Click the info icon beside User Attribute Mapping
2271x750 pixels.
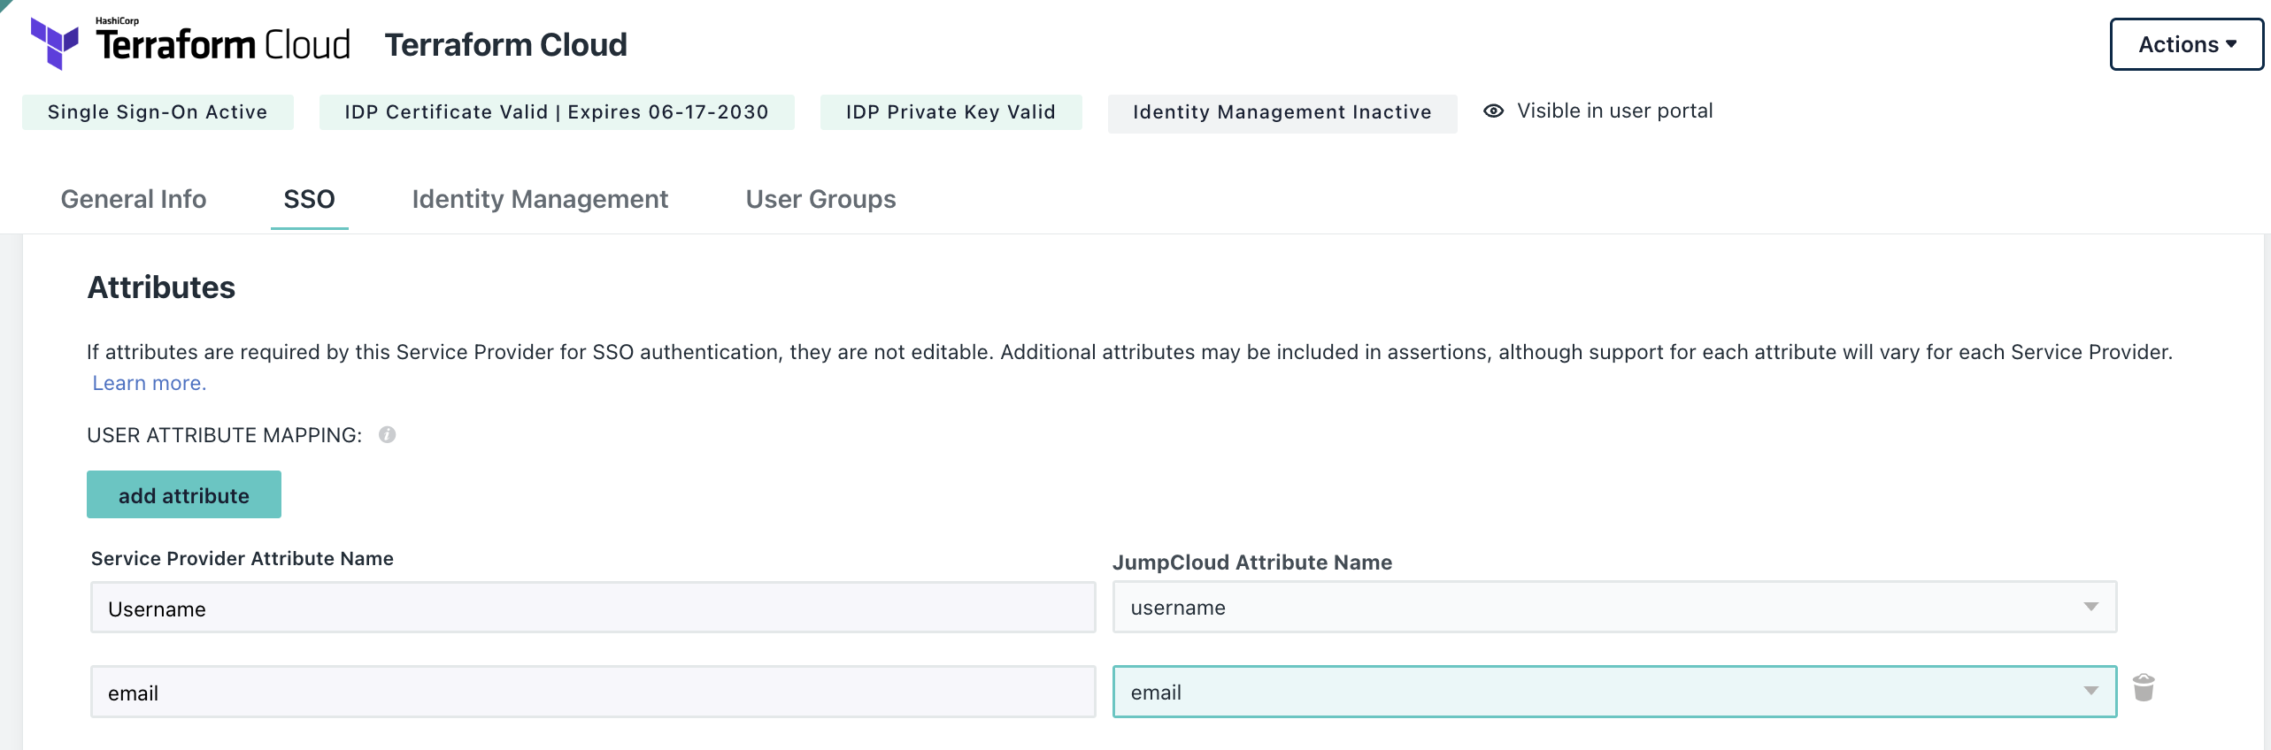[387, 434]
